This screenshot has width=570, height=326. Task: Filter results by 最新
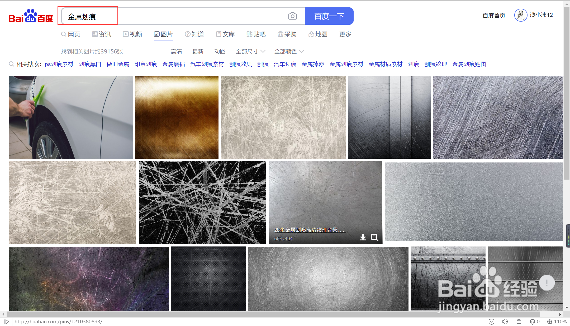pyautogui.click(x=198, y=52)
